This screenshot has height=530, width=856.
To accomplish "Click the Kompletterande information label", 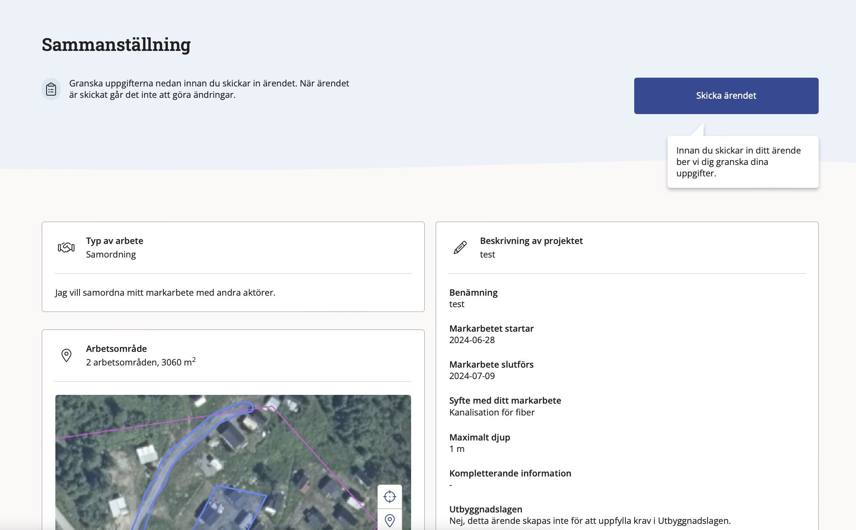I will click(510, 473).
